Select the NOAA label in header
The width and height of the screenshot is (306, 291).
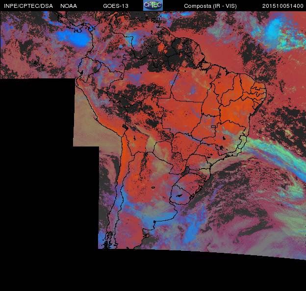pos(69,6)
